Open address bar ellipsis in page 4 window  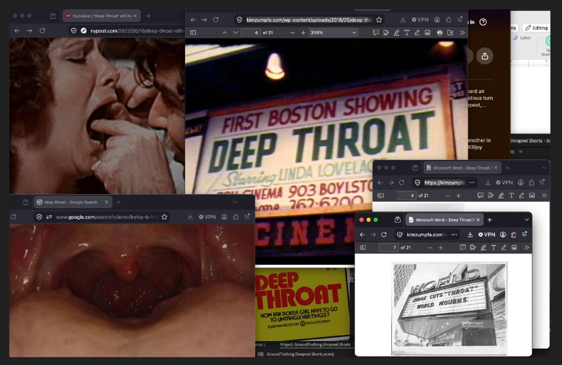click(471, 182)
